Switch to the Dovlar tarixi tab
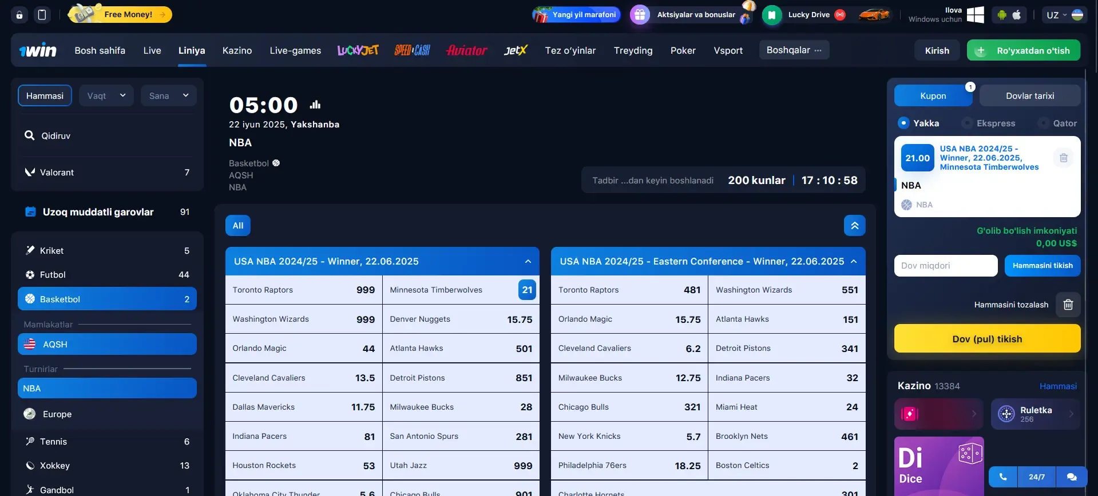Image resolution: width=1098 pixels, height=496 pixels. 1029,95
